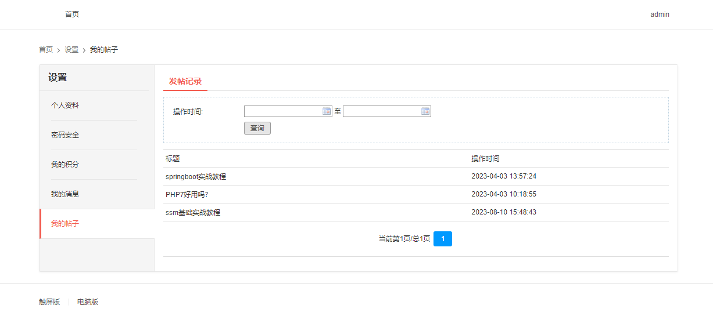Click 我的帖子 in the breadcrumb
The height and width of the screenshot is (320, 713).
point(104,50)
